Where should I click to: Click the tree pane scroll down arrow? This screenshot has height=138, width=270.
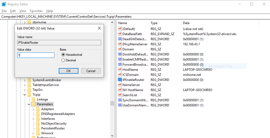[112, 136]
